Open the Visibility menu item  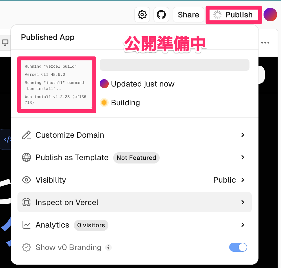coord(135,180)
